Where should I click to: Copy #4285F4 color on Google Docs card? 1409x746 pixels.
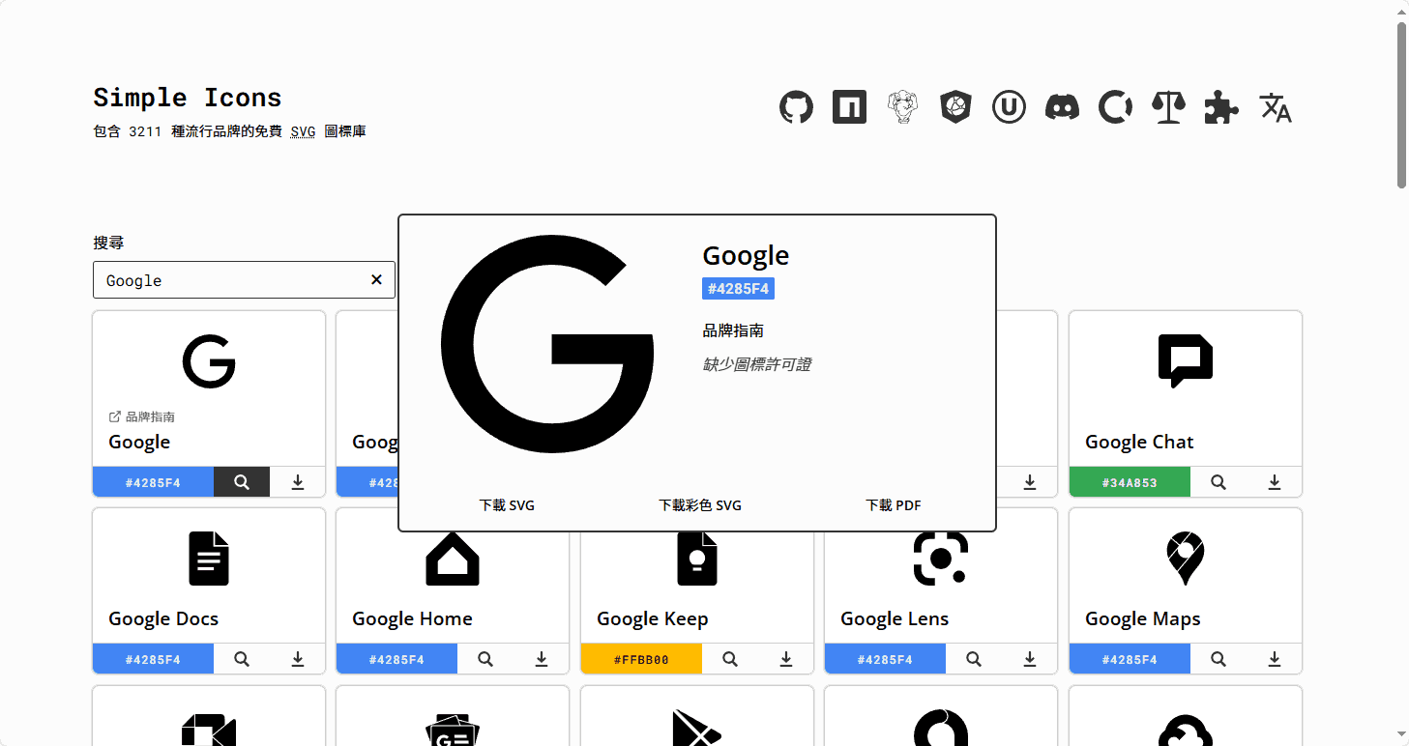point(153,659)
